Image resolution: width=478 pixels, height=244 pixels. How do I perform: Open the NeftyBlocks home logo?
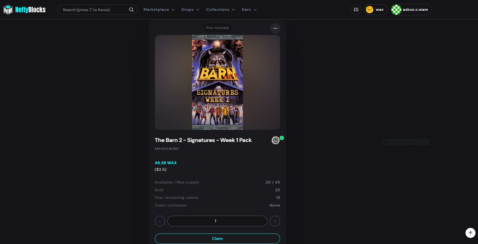click(25, 10)
